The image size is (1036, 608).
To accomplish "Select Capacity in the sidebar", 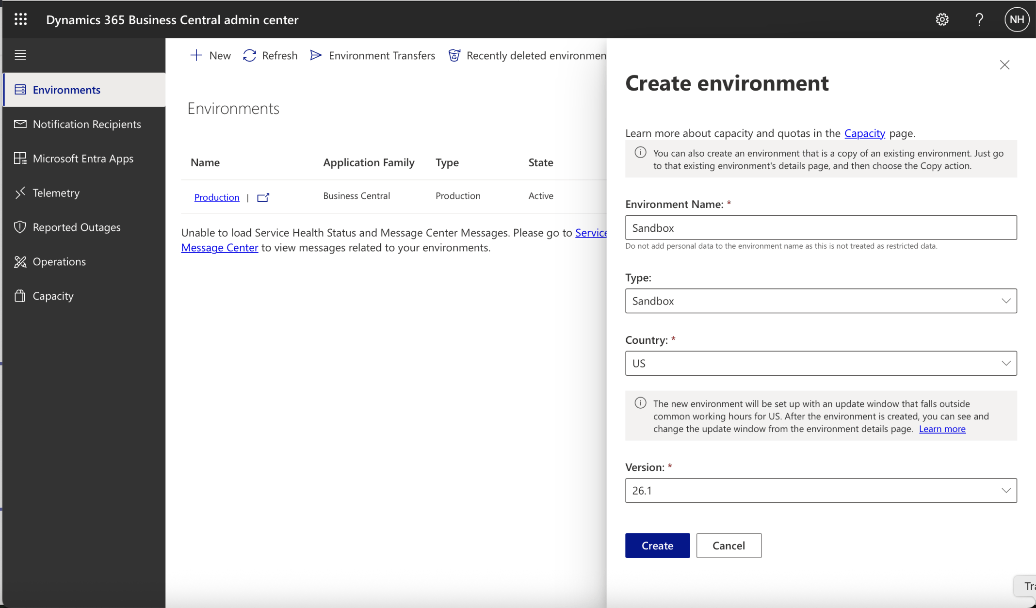I will point(53,296).
